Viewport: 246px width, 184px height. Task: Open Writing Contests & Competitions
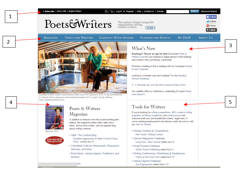(x=151, y=131)
